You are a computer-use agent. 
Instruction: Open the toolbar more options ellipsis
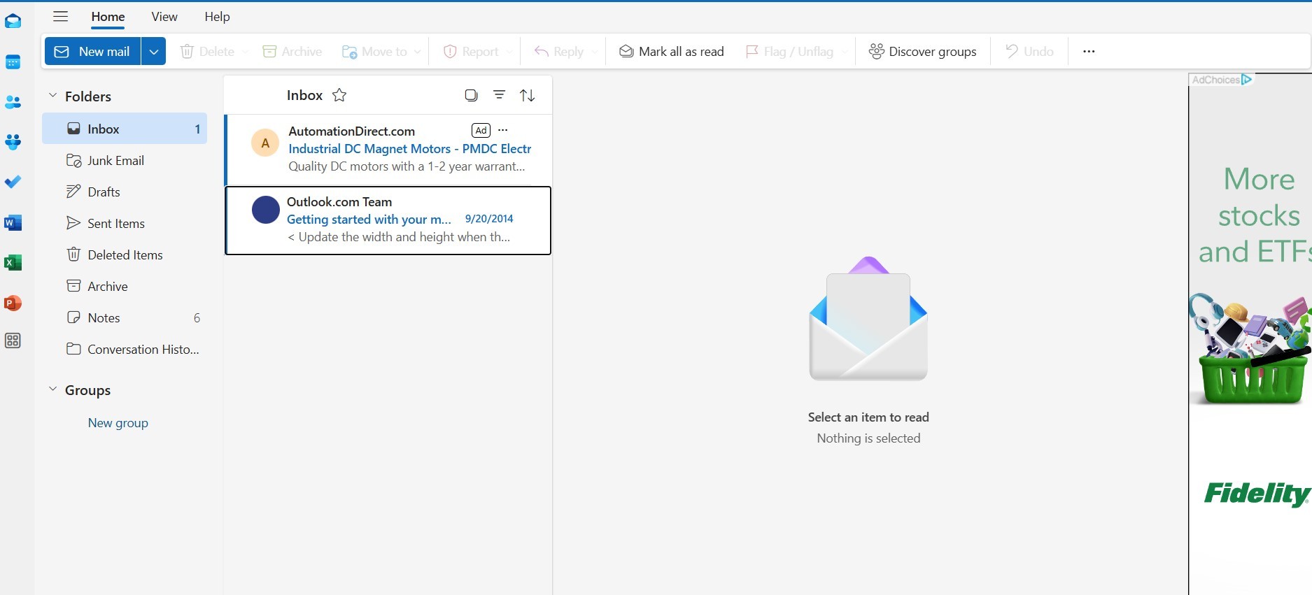(1089, 51)
